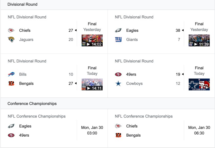Select the Divisional Round section header
This screenshot has width=215, height=148.
coord(22,4)
